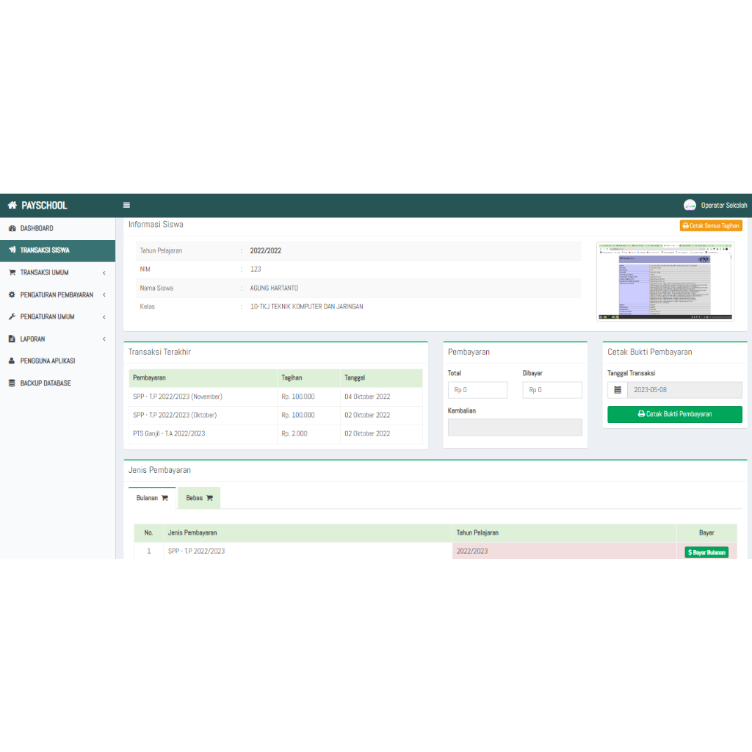The width and height of the screenshot is (752, 752).
Task: Click the PAYSCHOOL home icon
Action: (12, 206)
